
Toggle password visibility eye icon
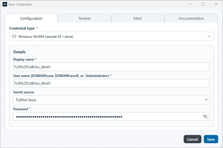pyautogui.click(x=205, y=116)
